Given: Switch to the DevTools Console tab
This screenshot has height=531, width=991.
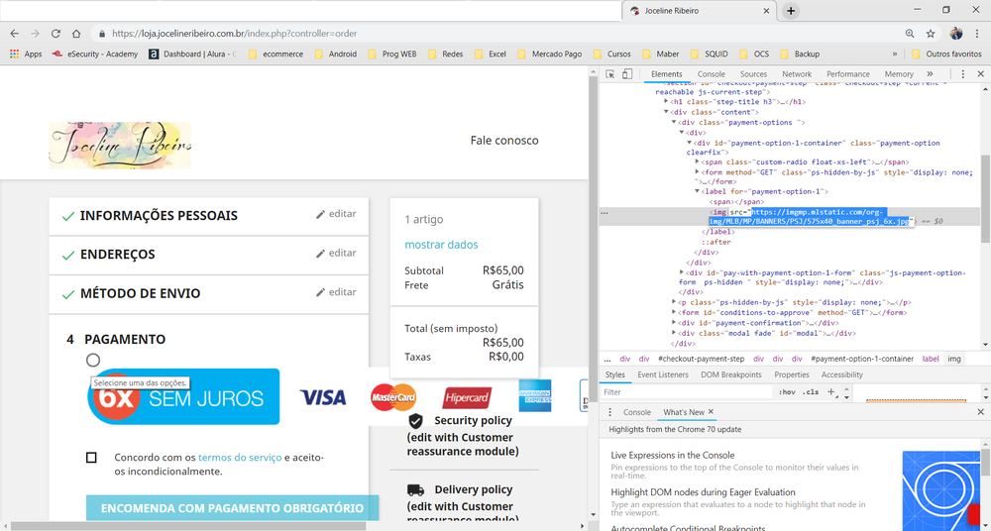Looking at the screenshot, I should 711,74.
